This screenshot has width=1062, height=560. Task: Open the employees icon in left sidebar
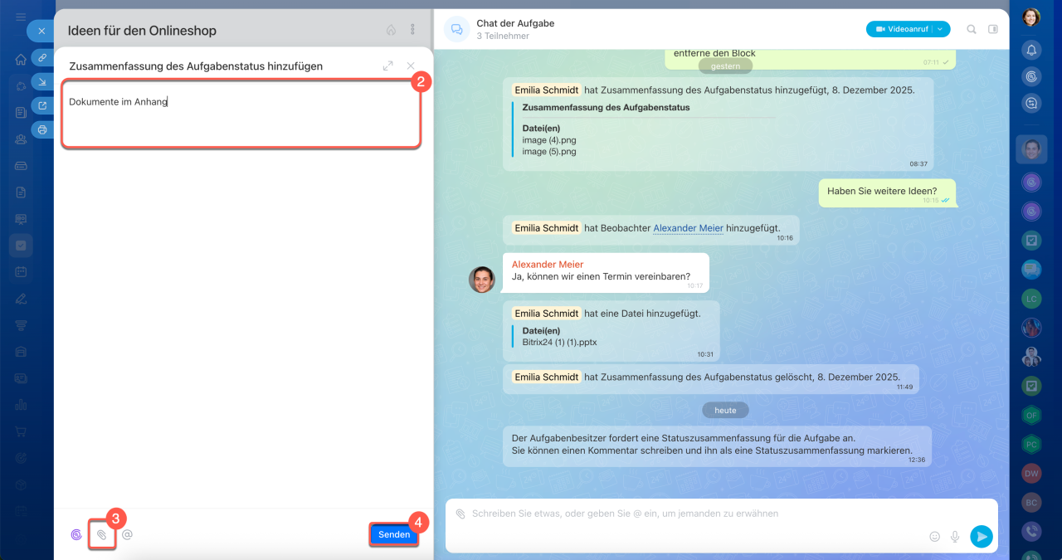point(21,139)
